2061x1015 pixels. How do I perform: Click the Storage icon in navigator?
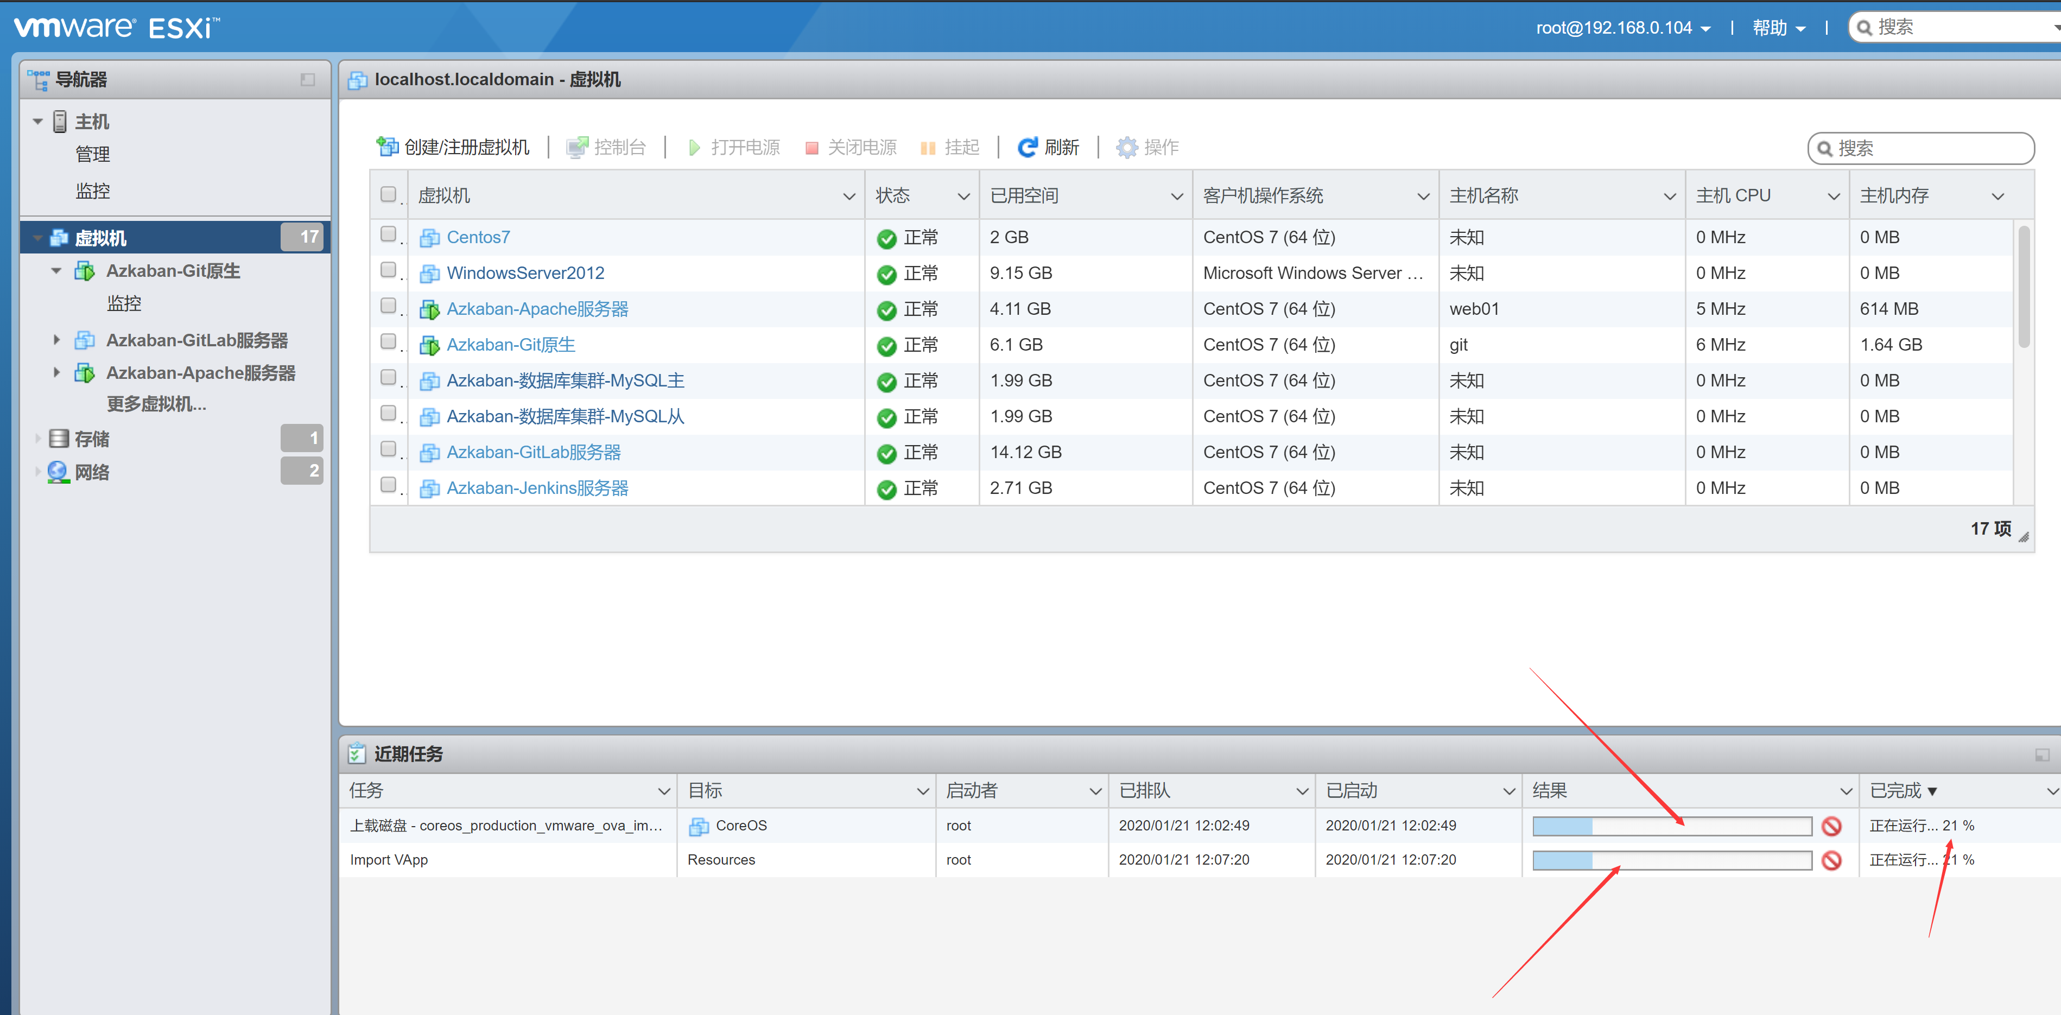59,439
